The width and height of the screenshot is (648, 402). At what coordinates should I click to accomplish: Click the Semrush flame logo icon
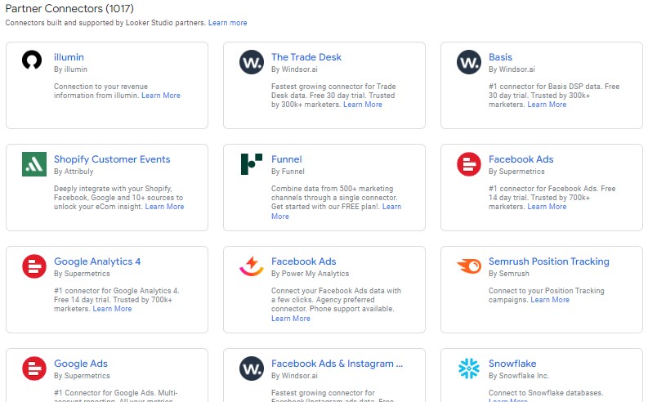point(469,266)
